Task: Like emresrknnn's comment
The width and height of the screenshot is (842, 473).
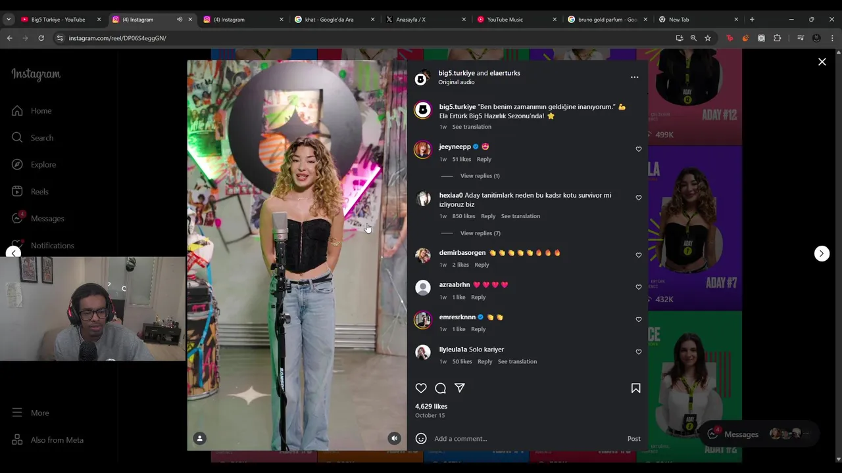Action: click(x=638, y=319)
